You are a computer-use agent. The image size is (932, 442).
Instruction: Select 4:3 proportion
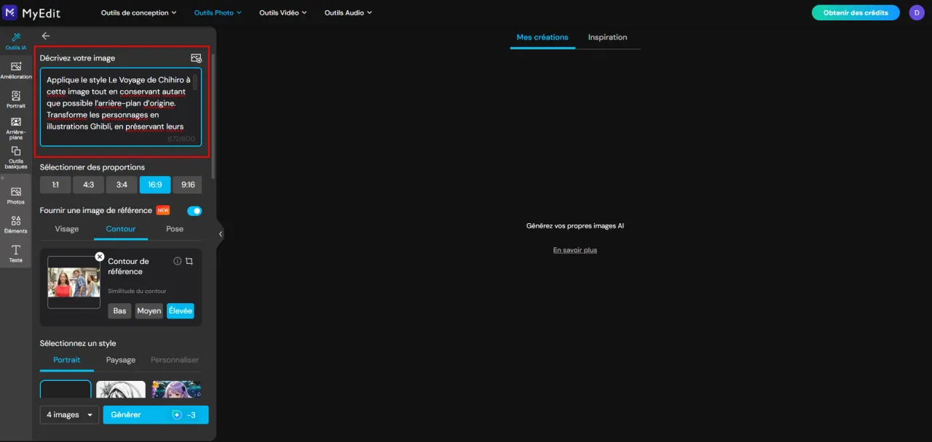tap(88, 185)
